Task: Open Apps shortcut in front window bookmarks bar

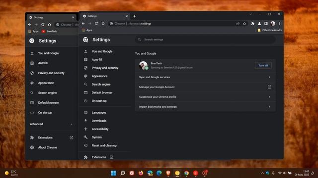Action: (x=87, y=30)
